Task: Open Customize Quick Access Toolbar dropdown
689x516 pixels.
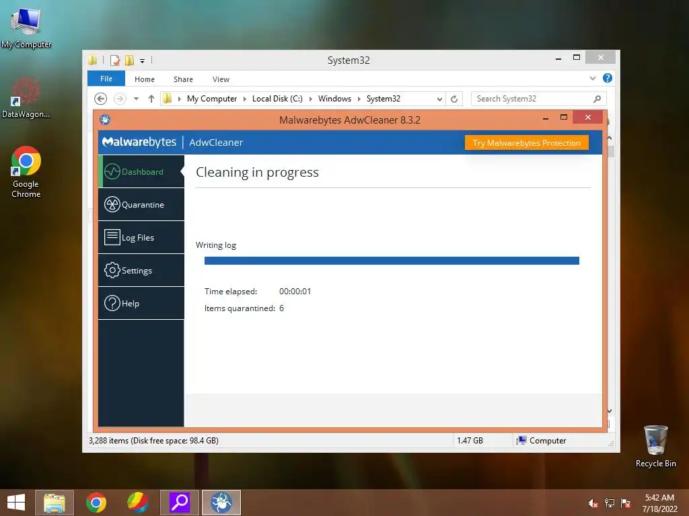Action: tap(143, 61)
